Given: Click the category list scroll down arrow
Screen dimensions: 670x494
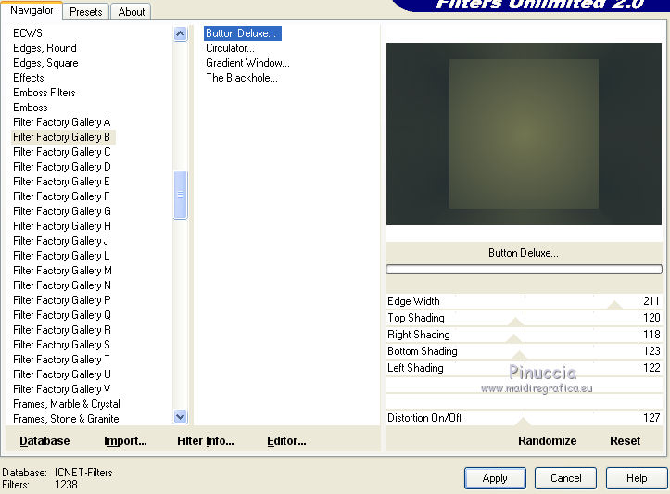Looking at the screenshot, I should tap(181, 416).
